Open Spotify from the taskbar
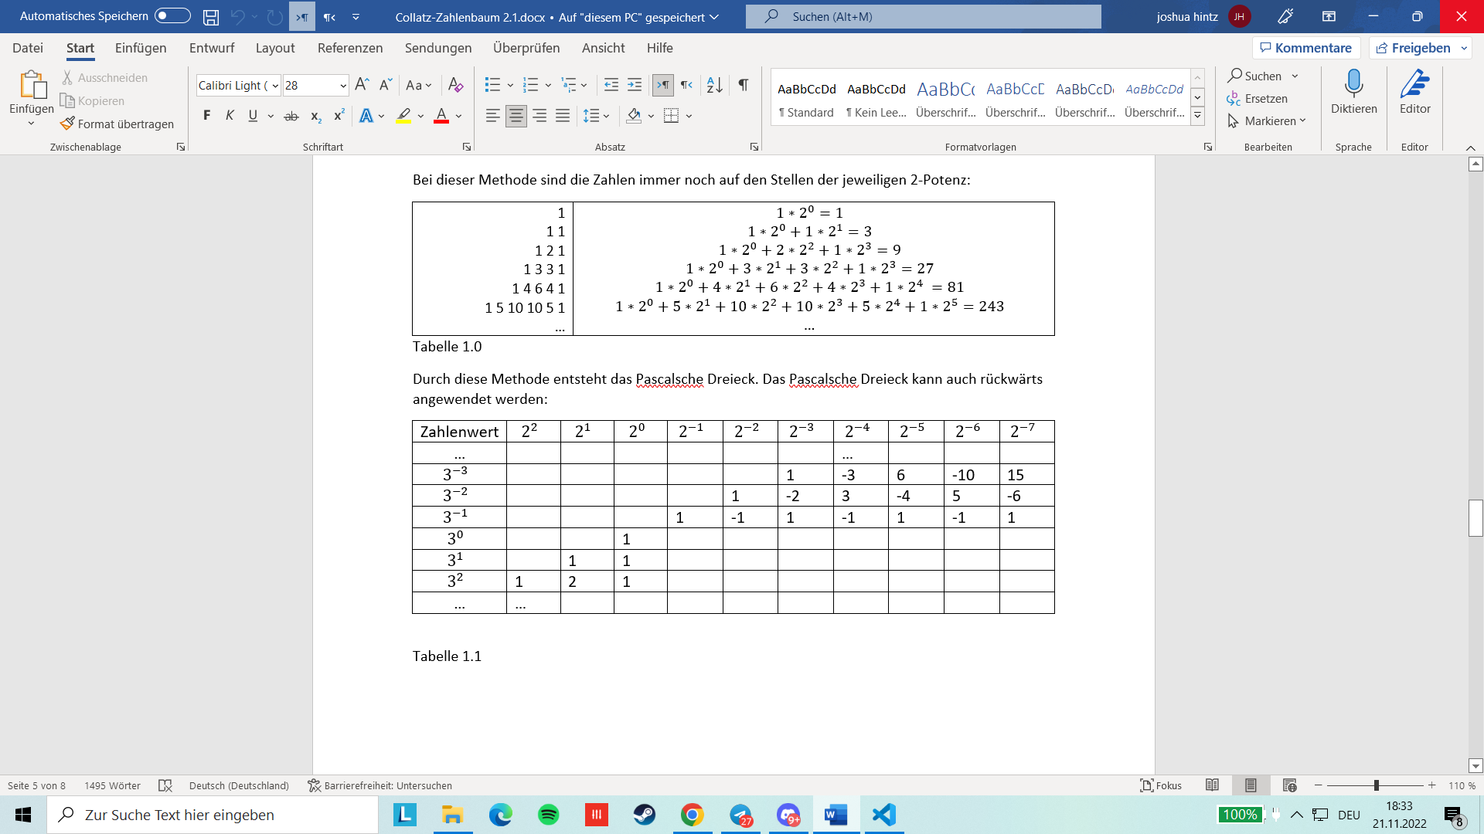 [548, 815]
